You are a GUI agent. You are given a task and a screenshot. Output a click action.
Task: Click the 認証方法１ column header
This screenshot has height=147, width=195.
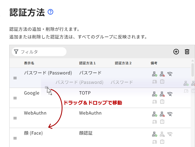[87, 63]
